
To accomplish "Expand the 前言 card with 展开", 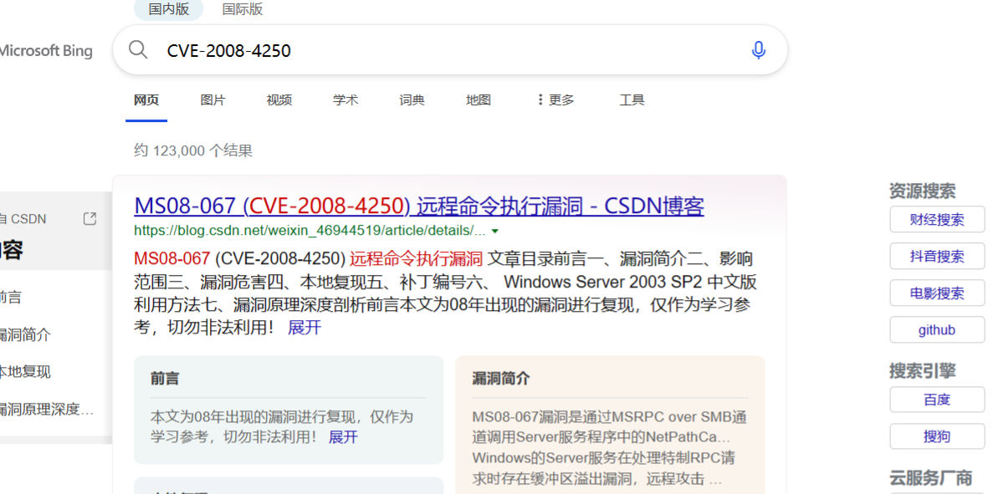I will 343,437.
